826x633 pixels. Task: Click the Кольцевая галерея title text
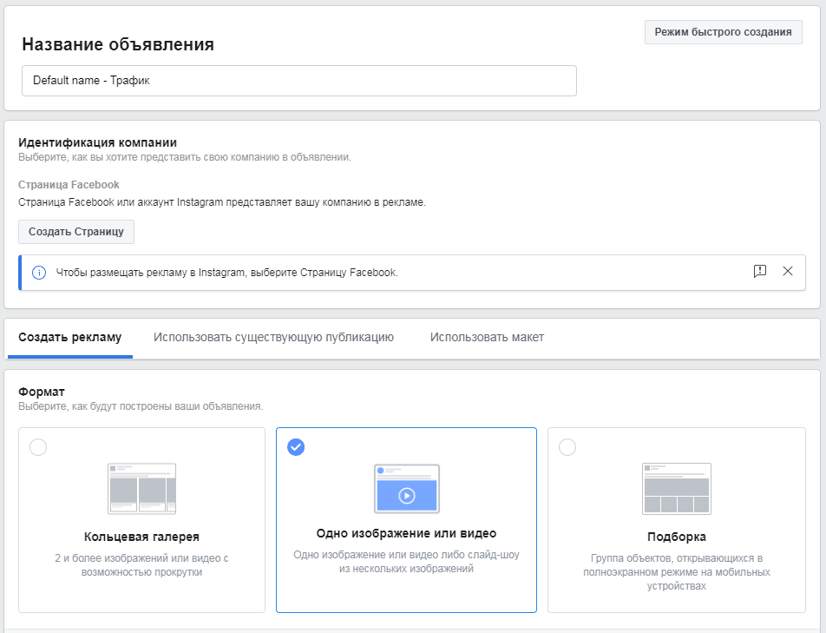[141, 537]
